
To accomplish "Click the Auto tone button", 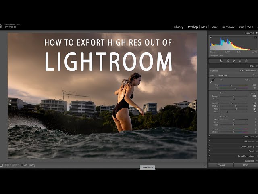I will point(253,93).
